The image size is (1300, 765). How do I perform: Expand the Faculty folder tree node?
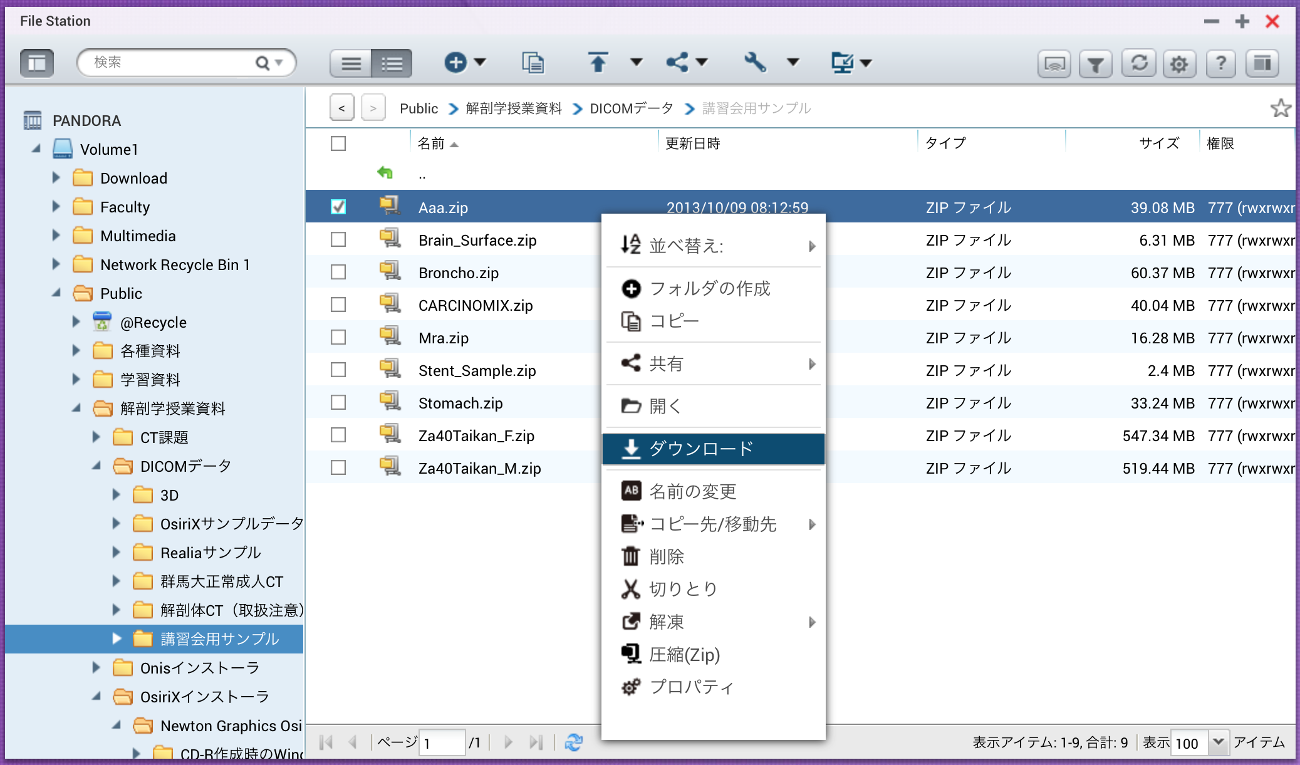pyautogui.click(x=56, y=207)
